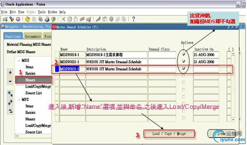Click the Navigator expand (+) side icon
The width and height of the screenshot is (247, 145).
click(x=10, y=72)
